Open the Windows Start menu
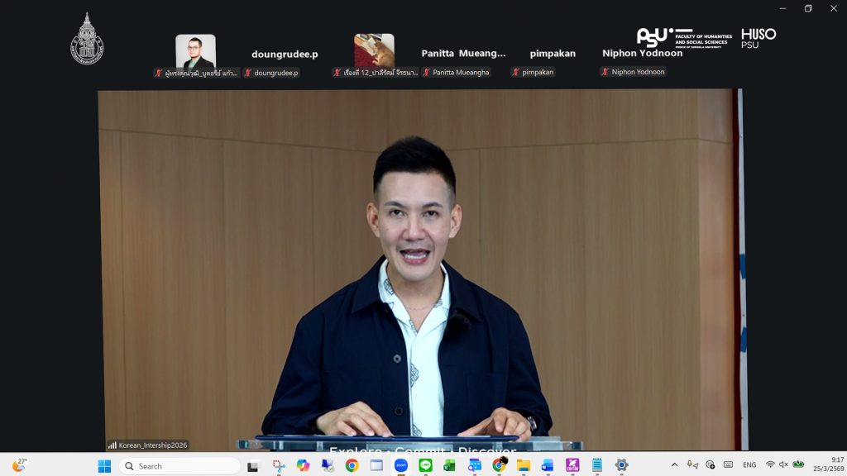The image size is (847, 476). click(104, 465)
